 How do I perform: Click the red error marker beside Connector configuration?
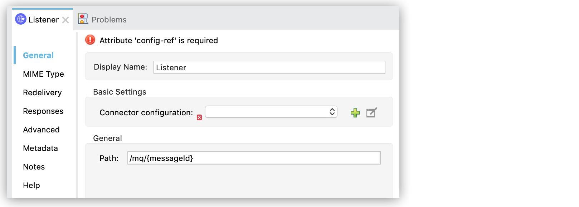click(199, 117)
